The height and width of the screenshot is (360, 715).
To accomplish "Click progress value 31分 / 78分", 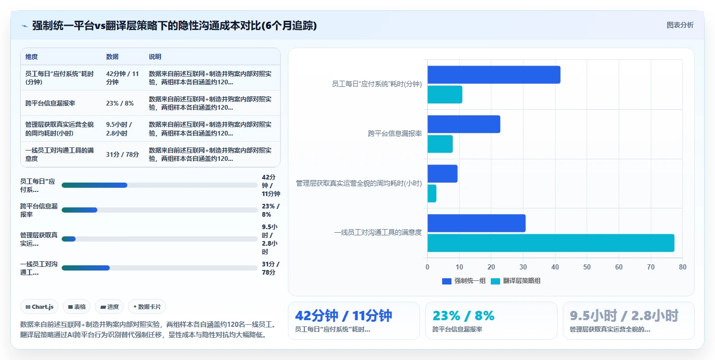I will point(271,268).
